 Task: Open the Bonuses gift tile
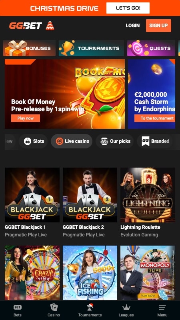[x=29, y=48]
